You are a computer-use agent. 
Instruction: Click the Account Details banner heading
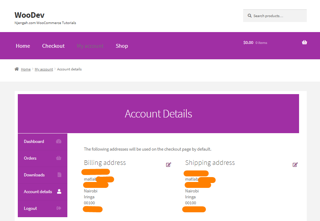coord(158,114)
